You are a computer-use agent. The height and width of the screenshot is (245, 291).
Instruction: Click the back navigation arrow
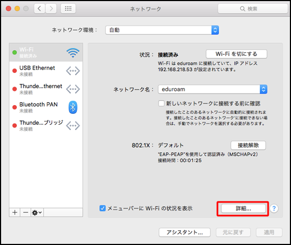(x=40, y=9)
